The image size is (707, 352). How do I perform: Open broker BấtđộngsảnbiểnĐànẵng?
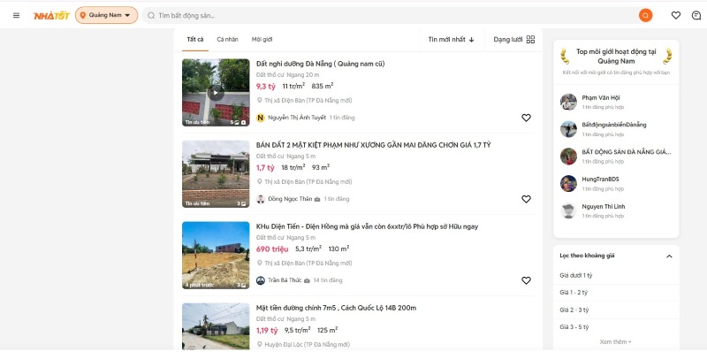(x=613, y=125)
